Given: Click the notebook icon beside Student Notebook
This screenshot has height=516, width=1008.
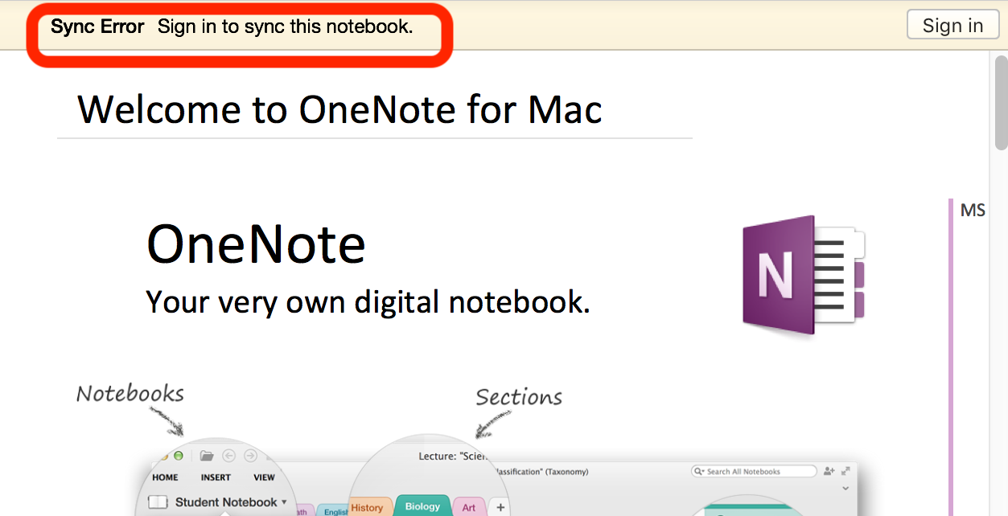Looking at the screenshot, I should (158, 502).
